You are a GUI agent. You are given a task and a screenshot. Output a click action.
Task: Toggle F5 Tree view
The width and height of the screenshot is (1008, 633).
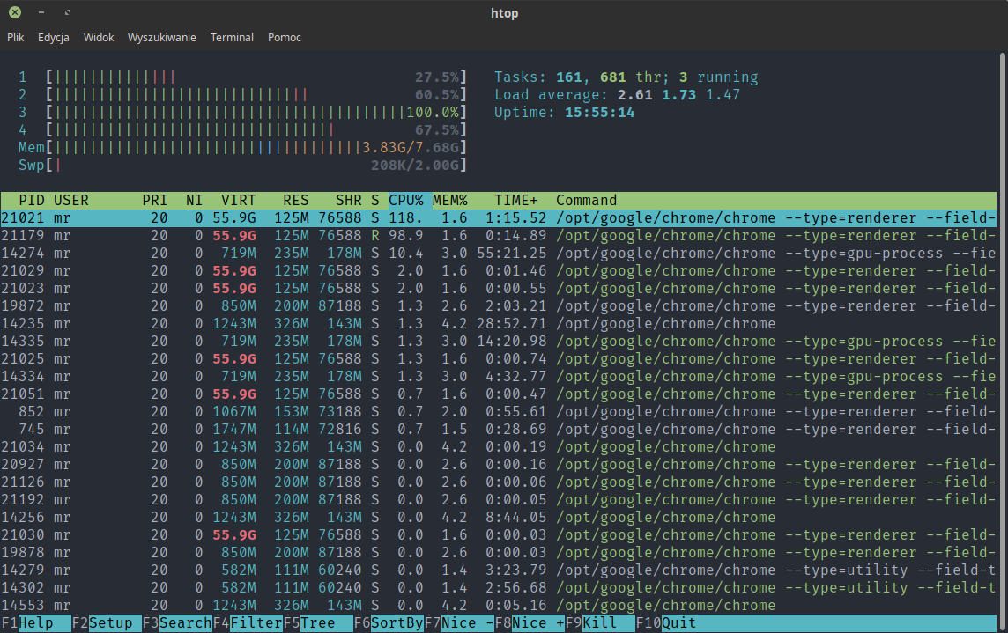pyautogui.click(x=317, y=622)
